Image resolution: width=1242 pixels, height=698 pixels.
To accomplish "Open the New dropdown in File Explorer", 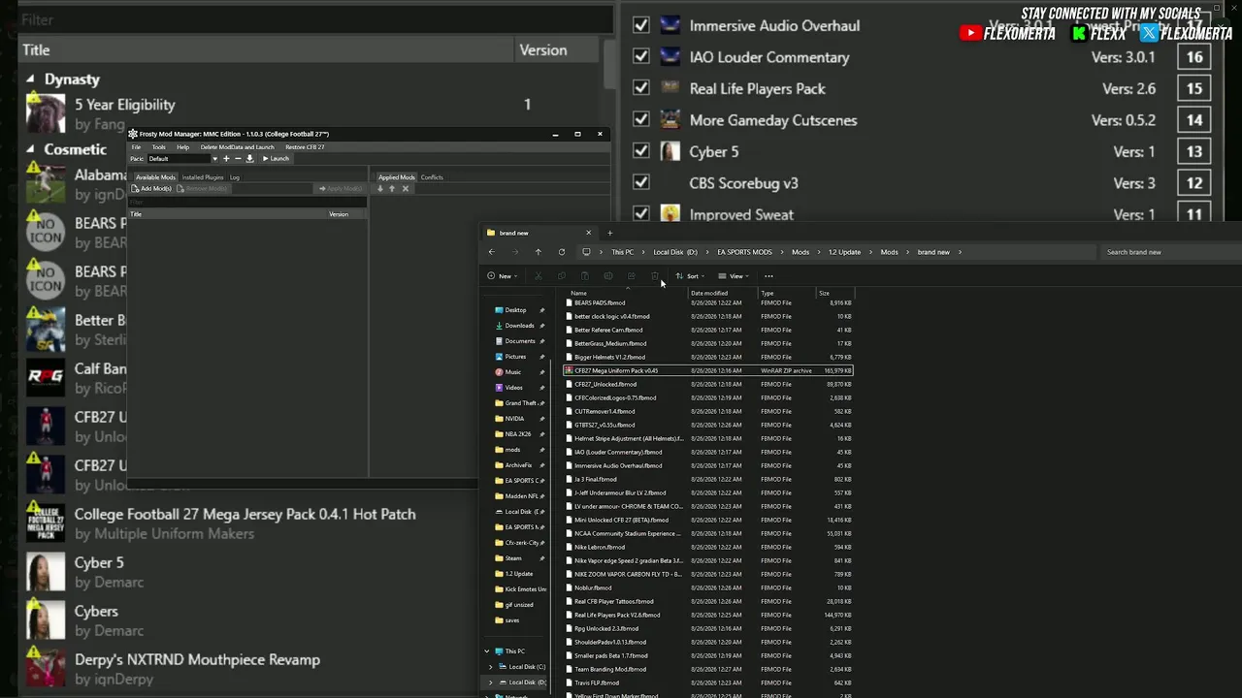I will (501, 276).
